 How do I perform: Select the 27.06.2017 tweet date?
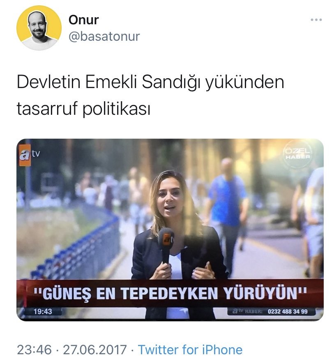94,349
